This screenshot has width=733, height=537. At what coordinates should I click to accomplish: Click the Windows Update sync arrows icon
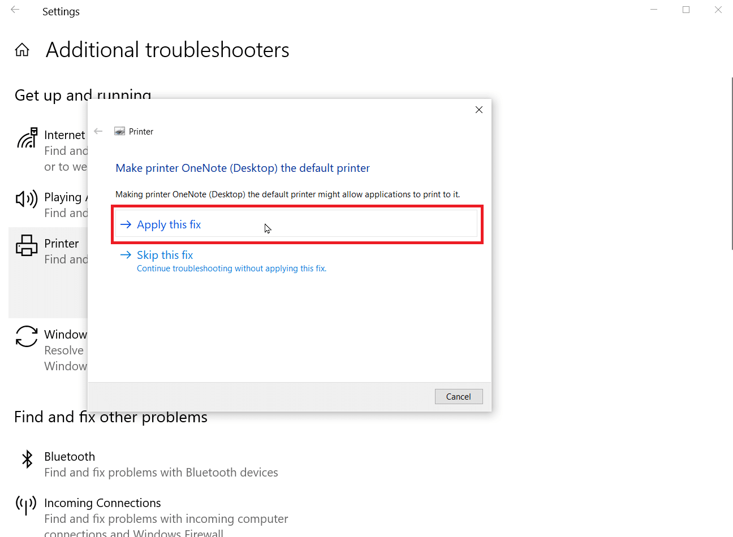[x=27, y=336]
